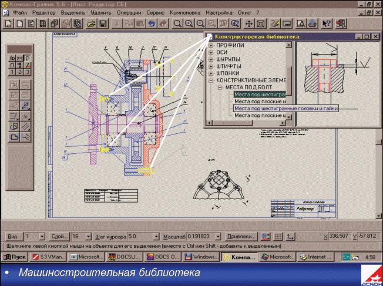Open the Компоновка menu
This screenshot has width=383, height=286.
pyautogui.click(x=185, y=13)
